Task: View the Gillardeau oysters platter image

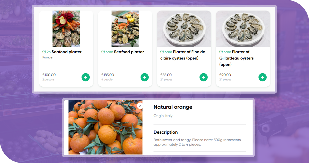Action: [243, 29]
